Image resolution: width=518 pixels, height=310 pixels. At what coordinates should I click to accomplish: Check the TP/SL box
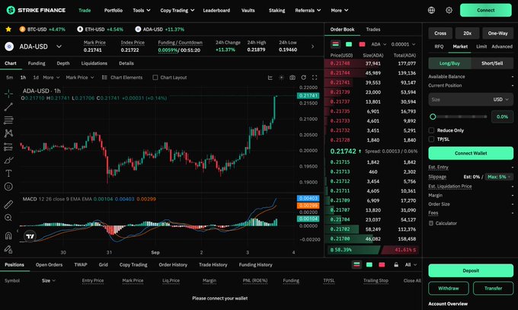(x=431, y=139)
